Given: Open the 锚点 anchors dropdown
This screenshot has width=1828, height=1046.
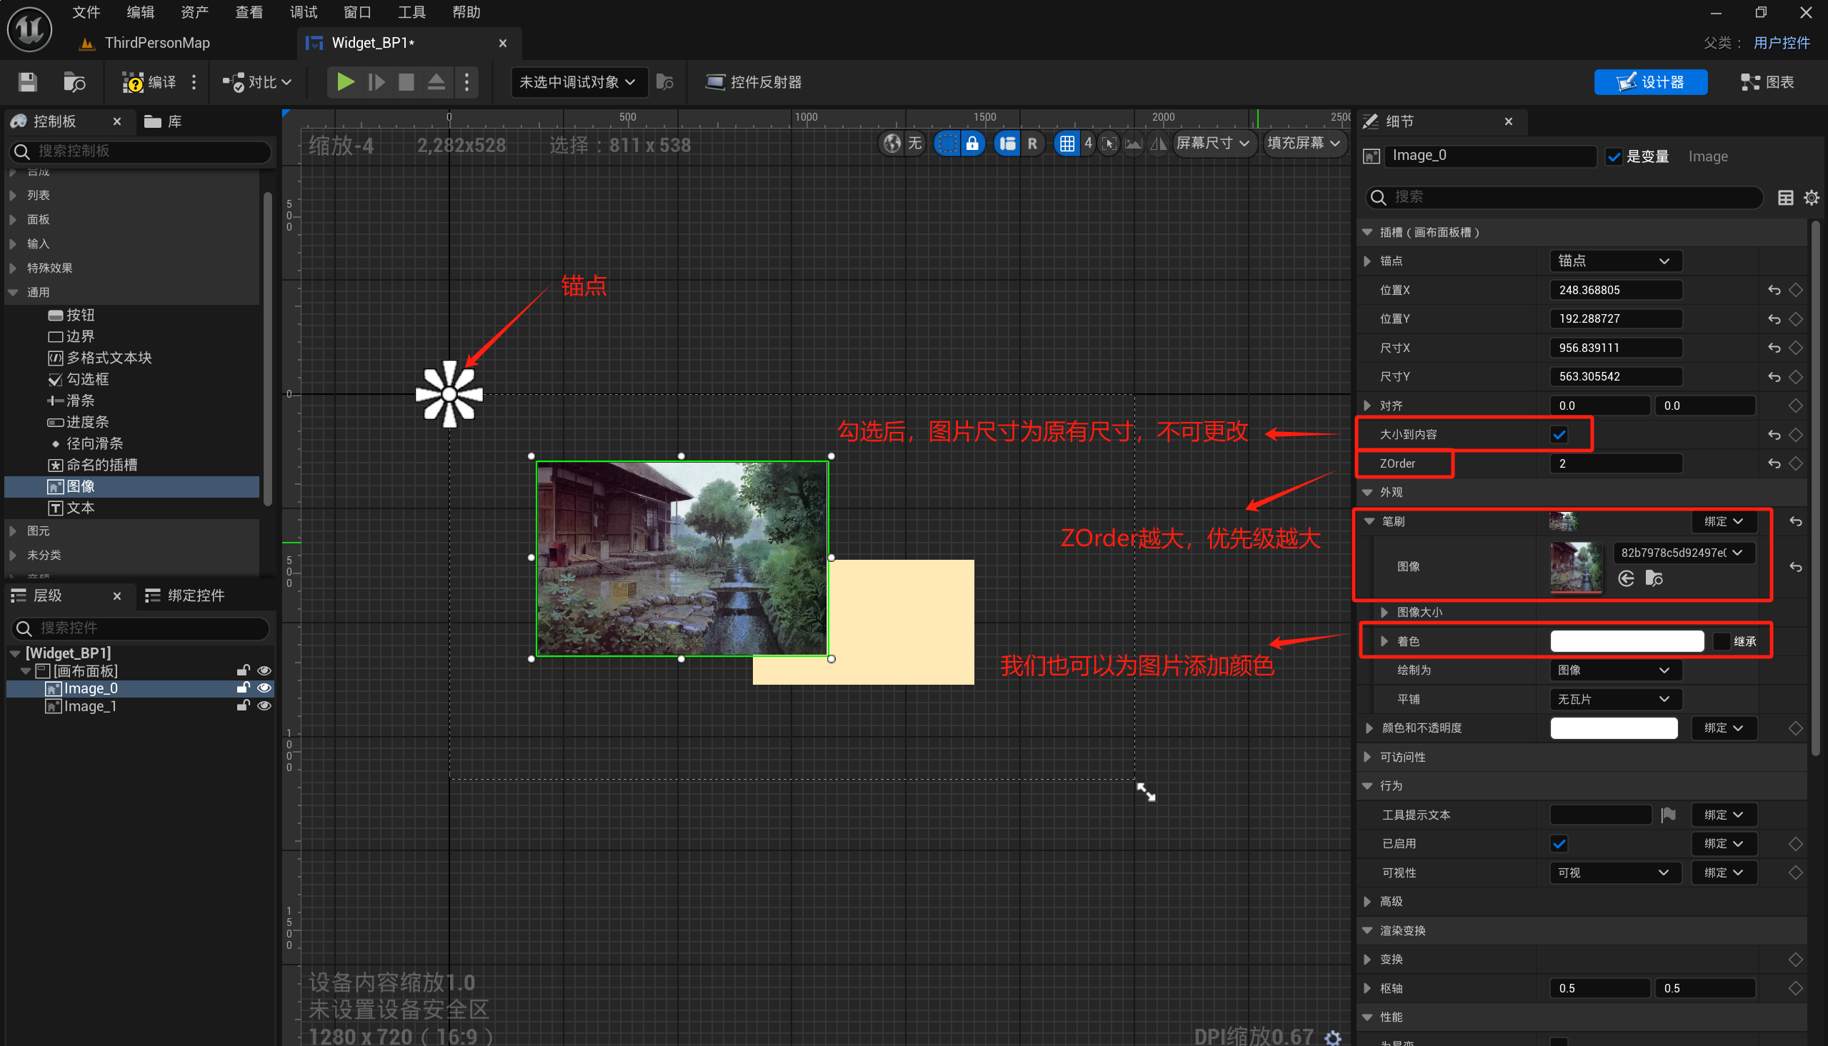Looking at the screenshot, I should pos(1615,261).
